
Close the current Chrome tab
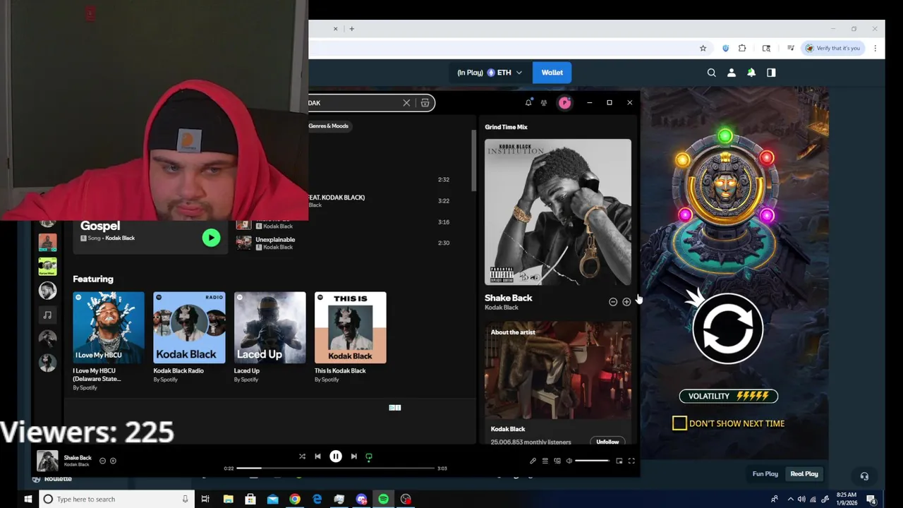(x=336, y=29)
